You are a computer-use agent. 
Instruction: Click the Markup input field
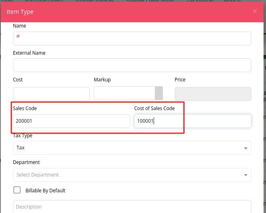pos(125,93)
